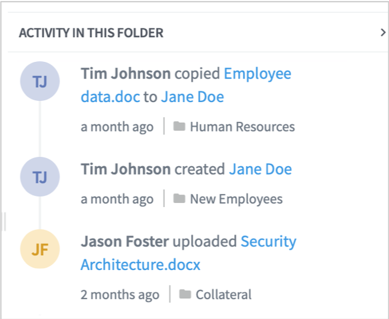Click the TJ avatar beside the copied activity

pyautogui.click(x=39, y=81)
